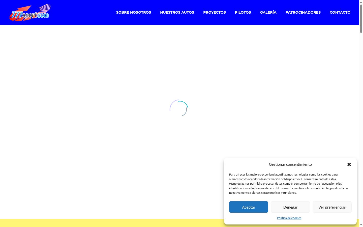Open the Nuestros Autos menu item
Viewport: 363px width, 227px height.
pos(177,12)
